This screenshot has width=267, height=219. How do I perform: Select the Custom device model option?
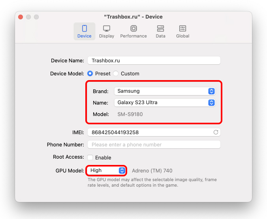(116, 73)
